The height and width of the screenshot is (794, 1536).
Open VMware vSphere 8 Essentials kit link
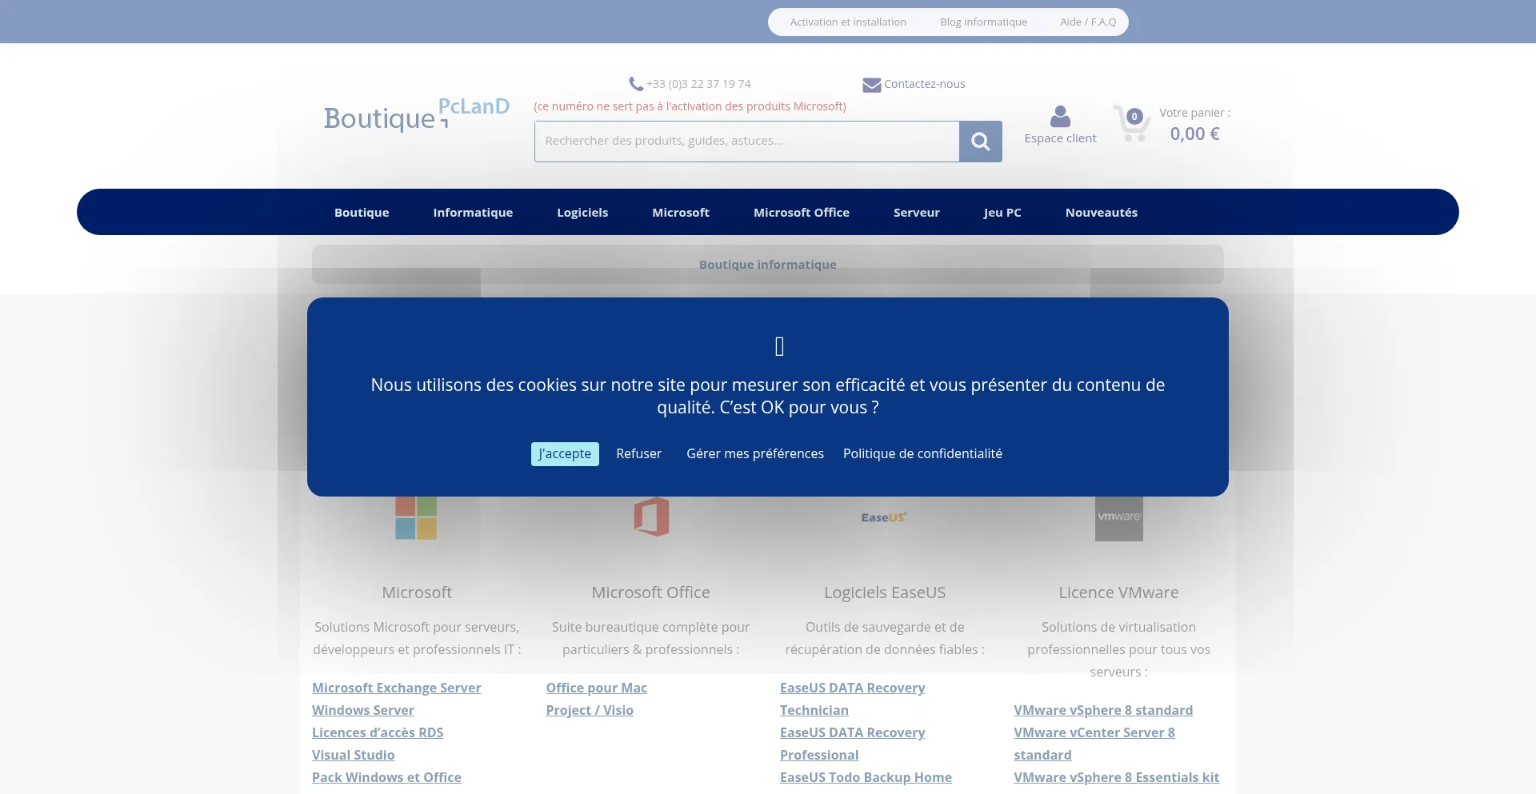pos(1116,778)
